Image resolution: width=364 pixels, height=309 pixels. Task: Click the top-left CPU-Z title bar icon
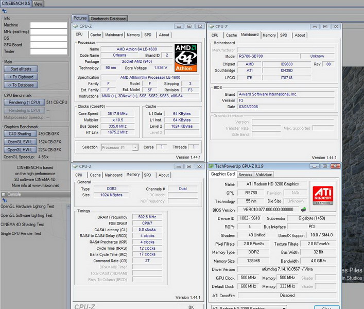pyautogui.click(x=76, y=26)
